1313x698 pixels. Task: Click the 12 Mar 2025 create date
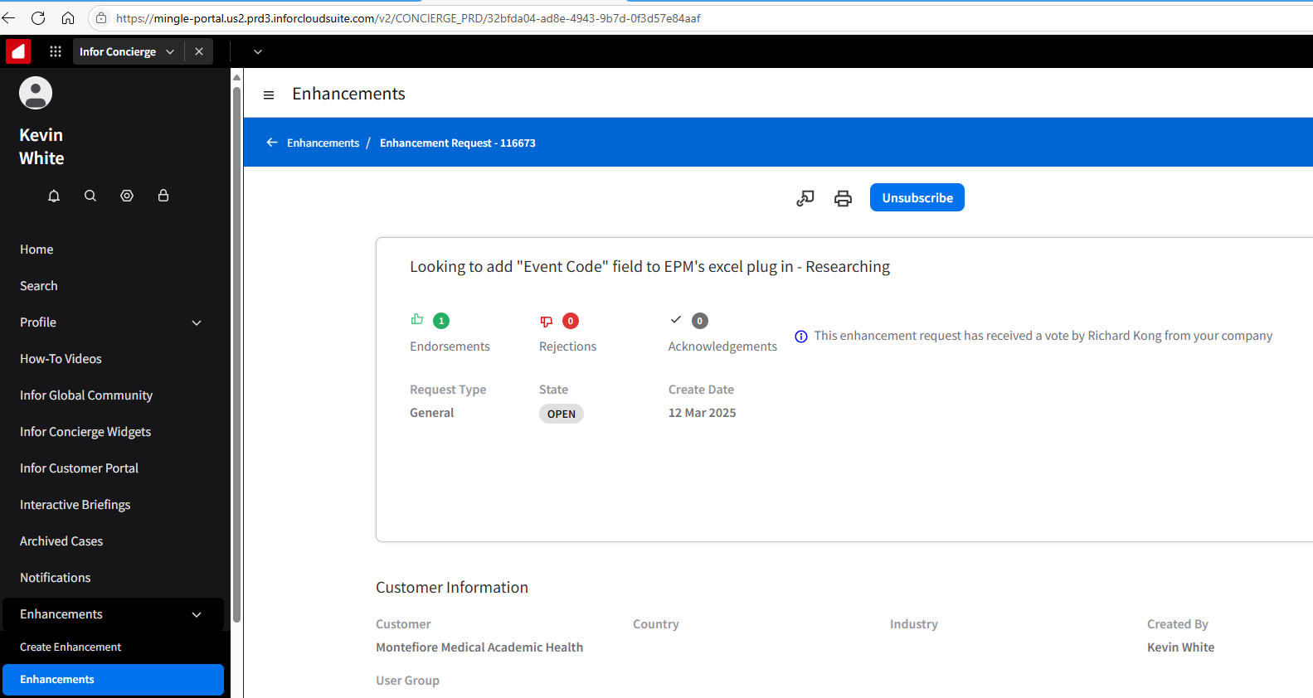click(702, 413)
